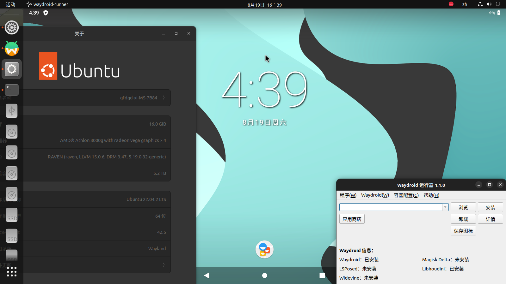The image size is (506, 284).
Task: Launch the Terminal icon in dock
Action: [12, 90]
